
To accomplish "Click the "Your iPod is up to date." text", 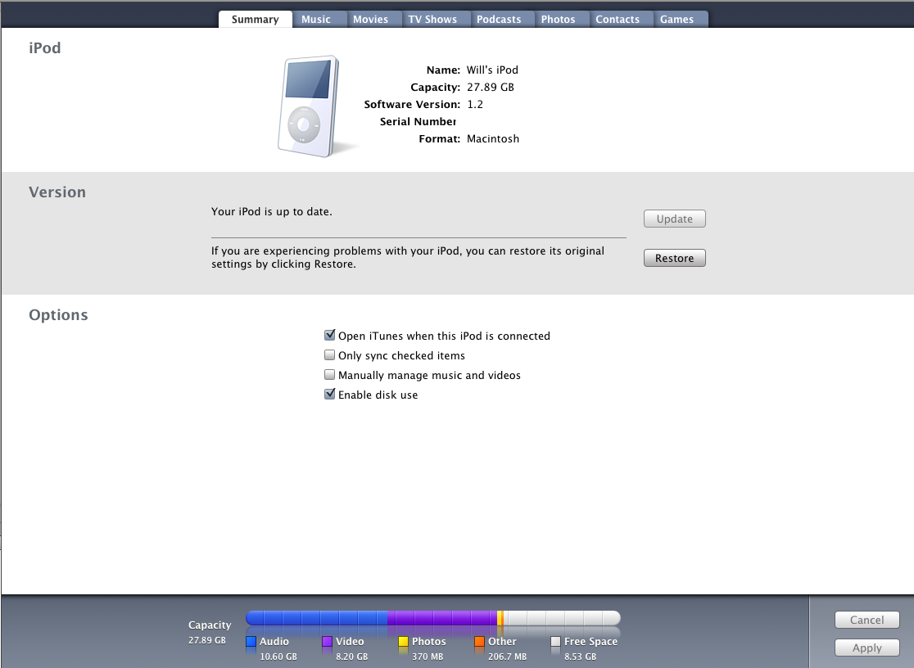I will [x=272, y=211].
